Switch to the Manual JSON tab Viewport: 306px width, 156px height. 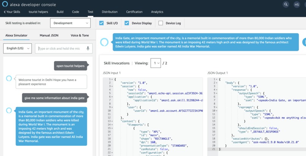click(x=49, y=35)
